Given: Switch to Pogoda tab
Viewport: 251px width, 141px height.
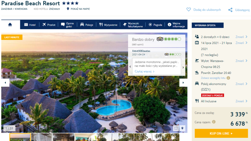Looking at the screenshot, I should (155, 25).
